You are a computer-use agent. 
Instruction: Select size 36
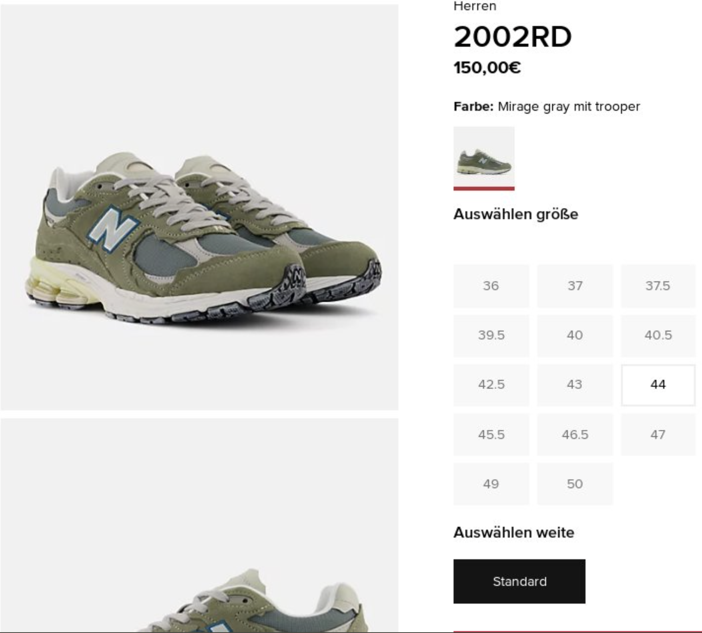point(491,286)
